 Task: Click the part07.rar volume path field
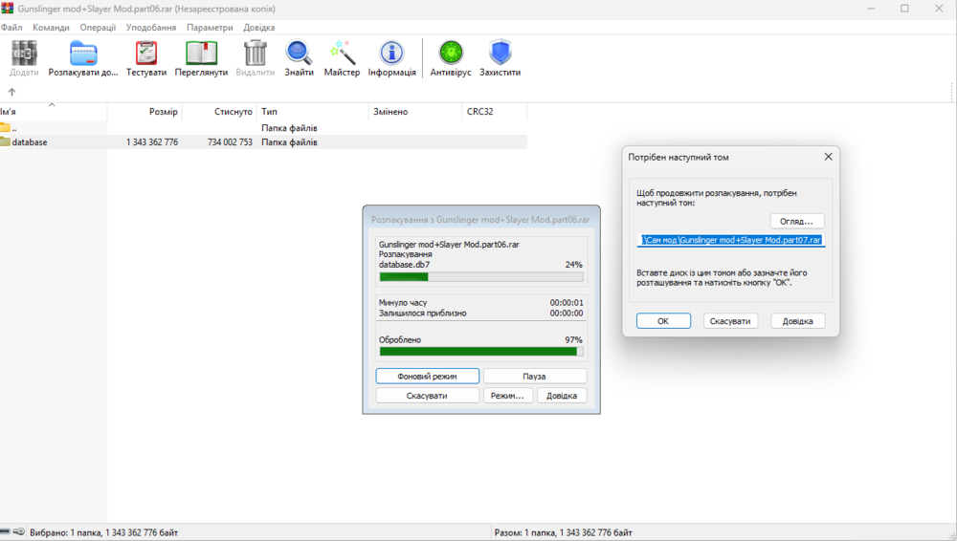click(731, 240)
